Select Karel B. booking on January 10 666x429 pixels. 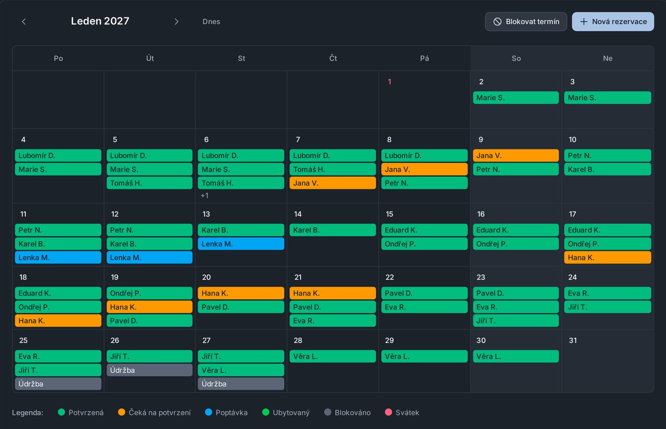click(x=607, y=169)
